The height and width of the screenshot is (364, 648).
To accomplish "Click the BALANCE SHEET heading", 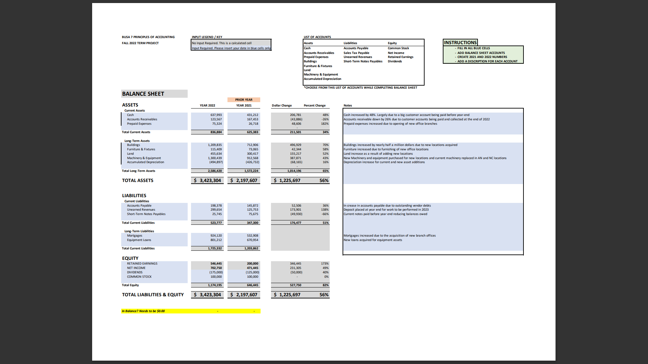I will 143,94.
